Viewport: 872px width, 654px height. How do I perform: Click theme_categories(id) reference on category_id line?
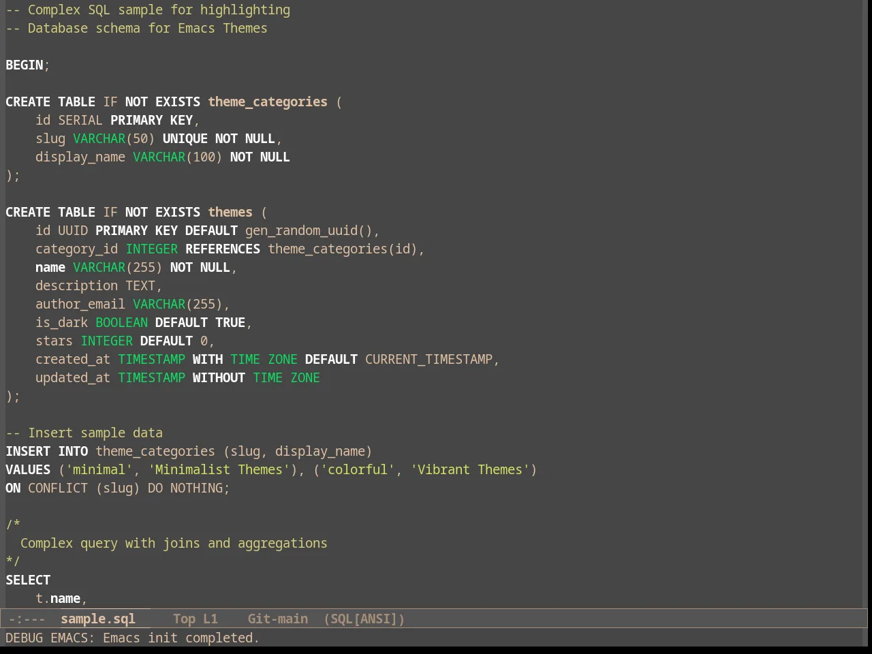click(343, 249)
